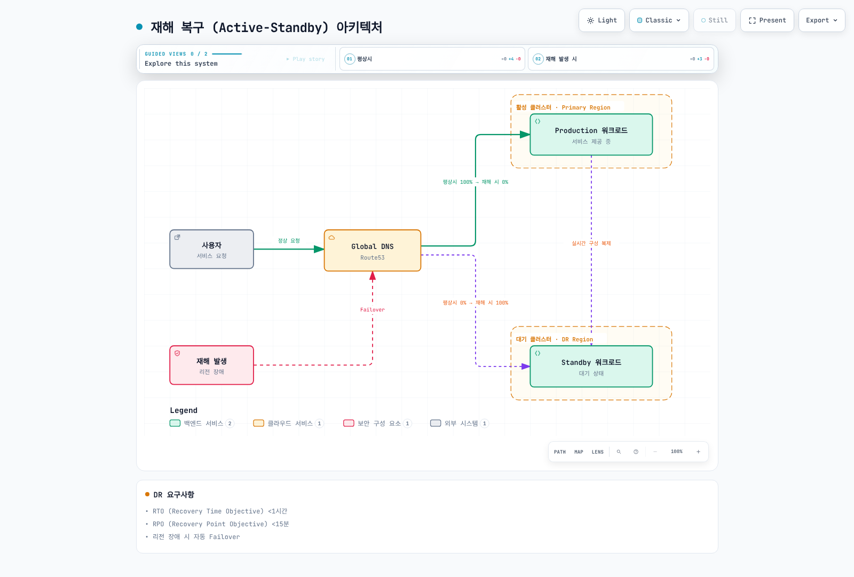Switch to PATH mode
Viewport: 854px width, 577px height.
pos(560,452)
